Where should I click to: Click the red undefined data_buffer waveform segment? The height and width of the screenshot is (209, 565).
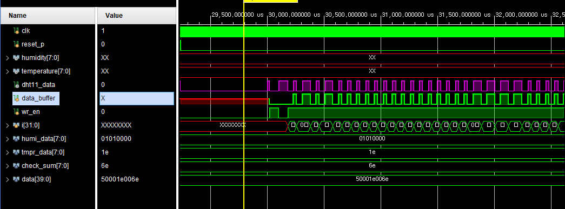tap(224, 101)
